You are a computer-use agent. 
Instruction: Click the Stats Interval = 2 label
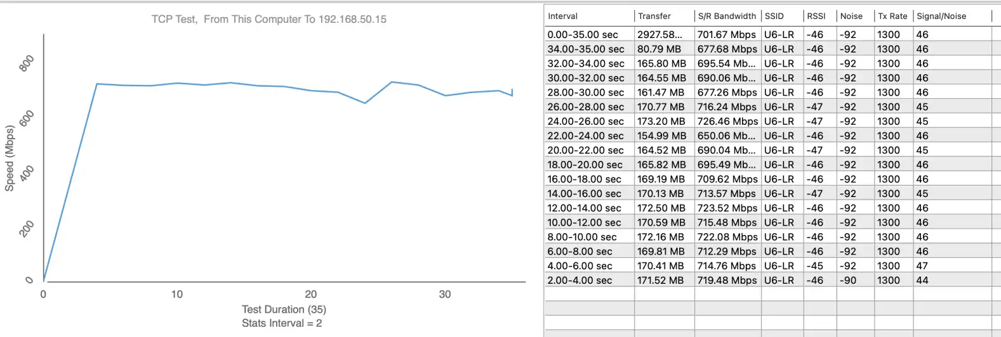pos(282,324)
